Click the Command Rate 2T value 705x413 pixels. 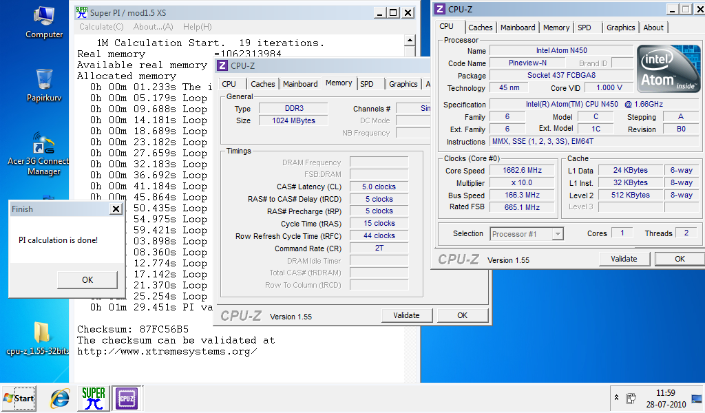pos(379,248)
